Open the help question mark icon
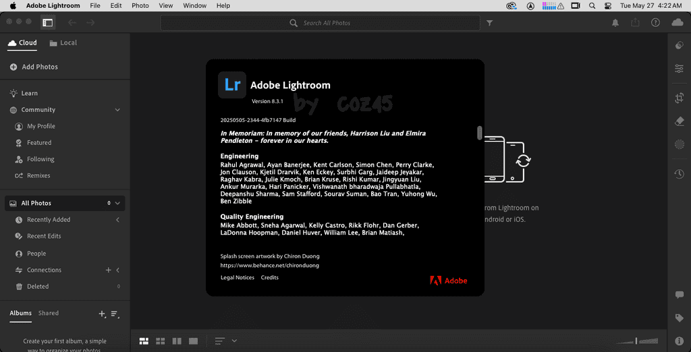Image resolution: width=691 pixels, height=352 pixels. point(656,22)
